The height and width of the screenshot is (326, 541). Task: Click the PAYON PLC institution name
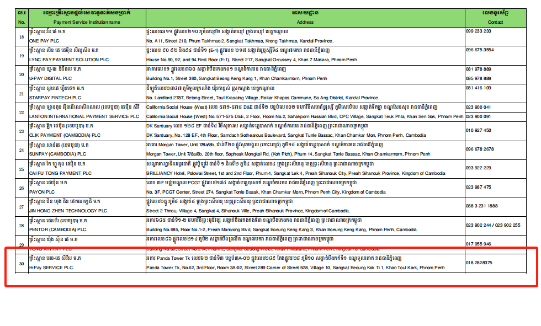(x=39, y=191)
